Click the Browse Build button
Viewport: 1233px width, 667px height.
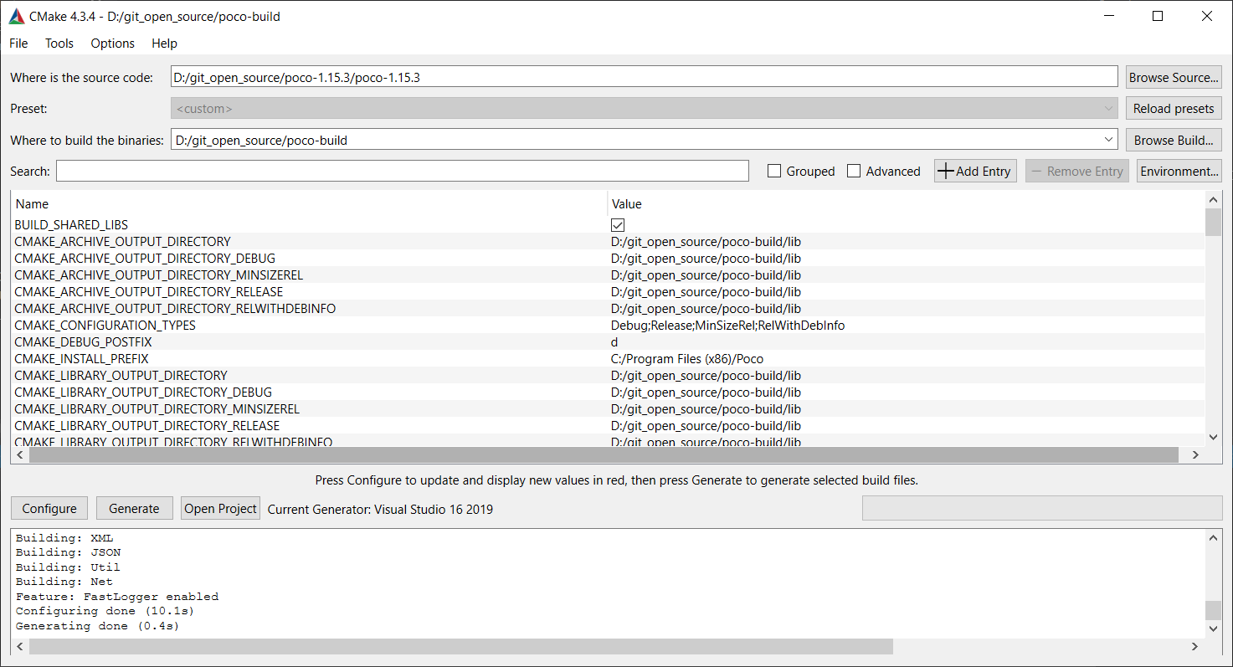(x=1174, y=140)
